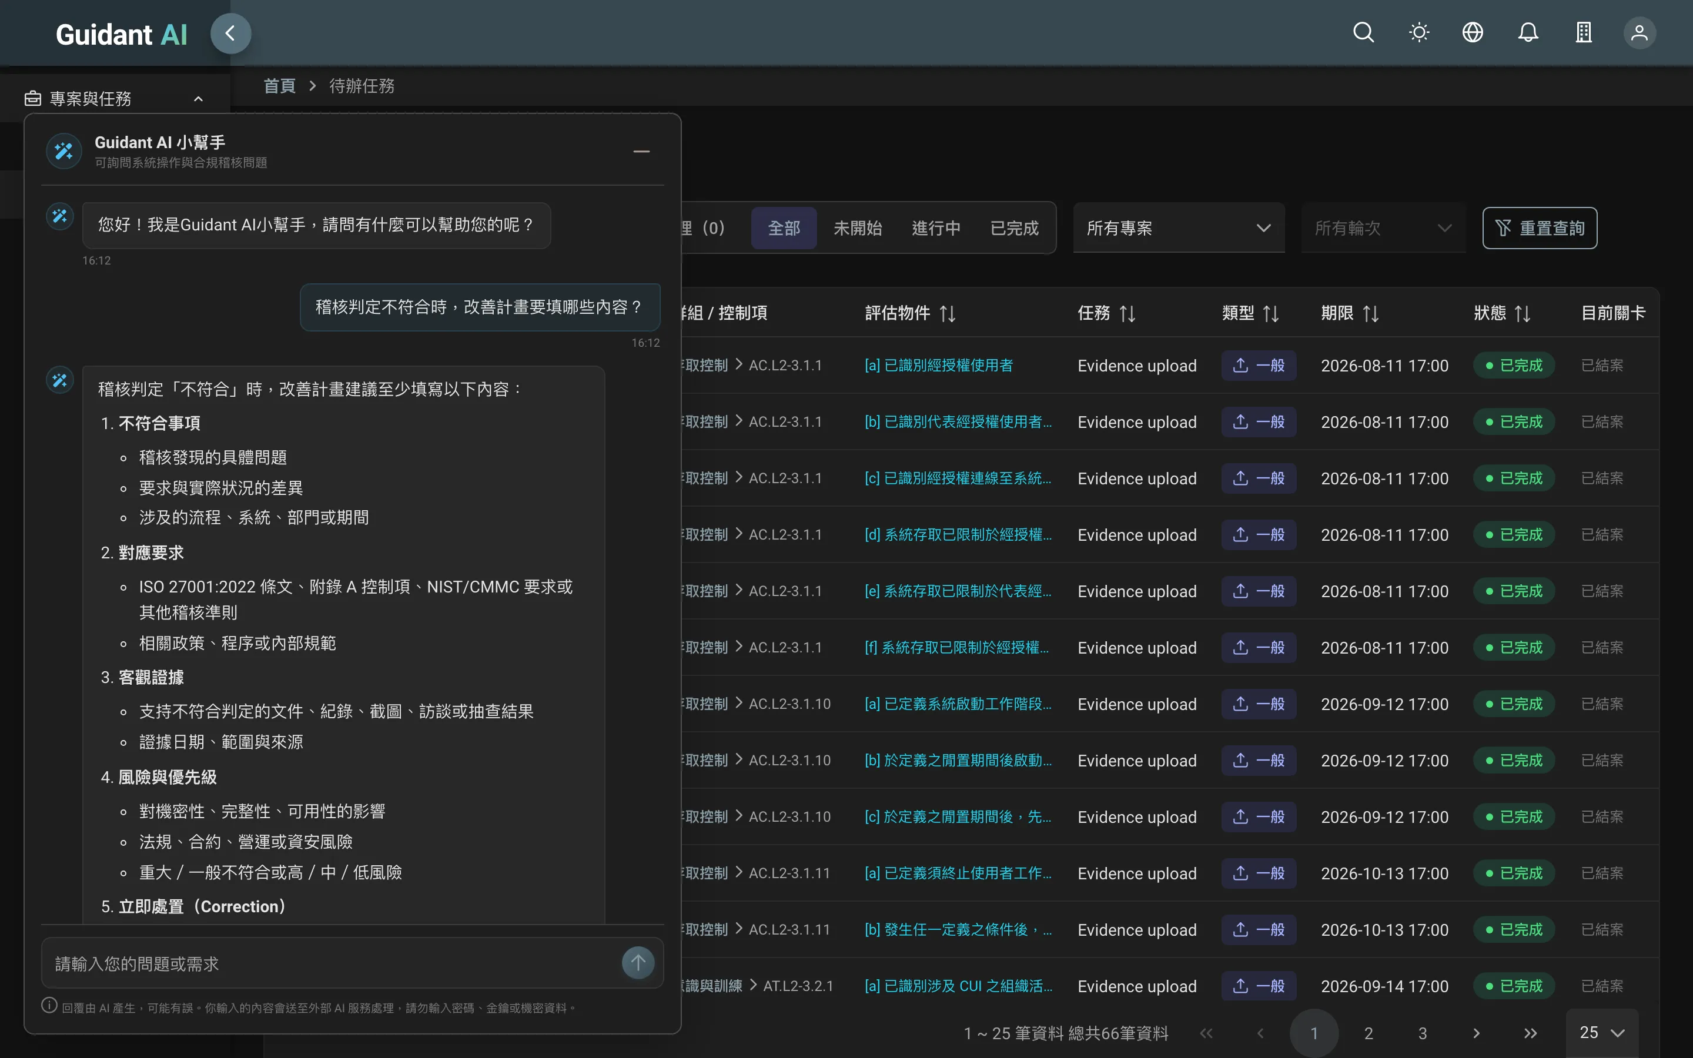Open the notifications bell
The height and width of the screenshot is (1058, 1693).
click(x=1528, y=33)
